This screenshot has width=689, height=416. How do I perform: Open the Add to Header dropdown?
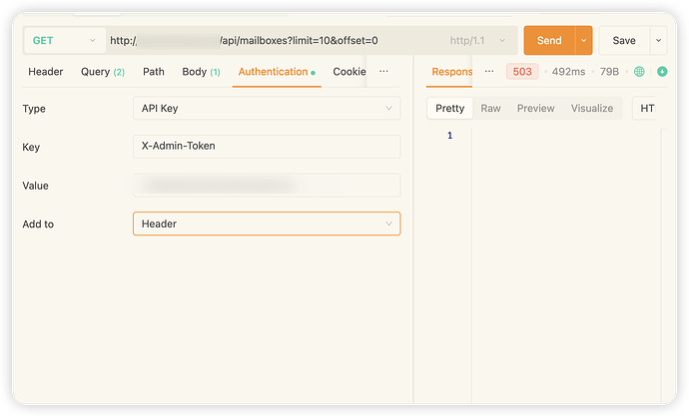click(267, 223)
